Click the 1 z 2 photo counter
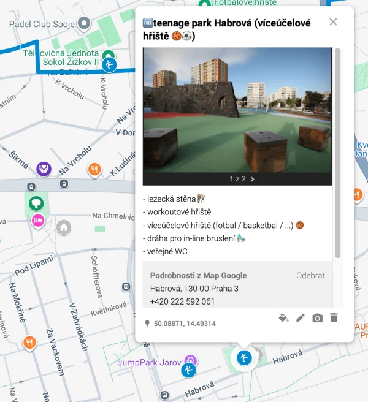 tap(237, 179)
